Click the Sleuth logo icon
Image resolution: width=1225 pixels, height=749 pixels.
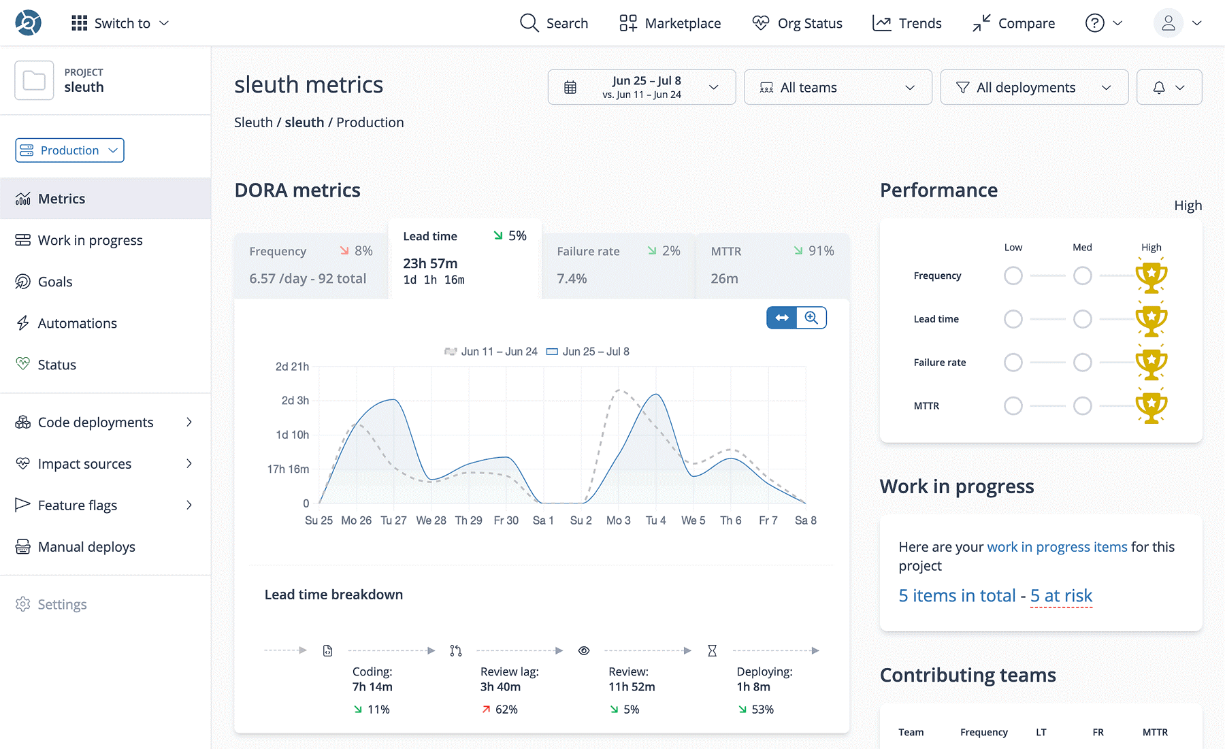coord(29,23)
